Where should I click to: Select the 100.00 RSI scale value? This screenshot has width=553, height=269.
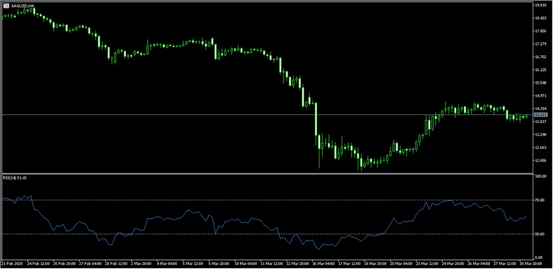(540, 176)
